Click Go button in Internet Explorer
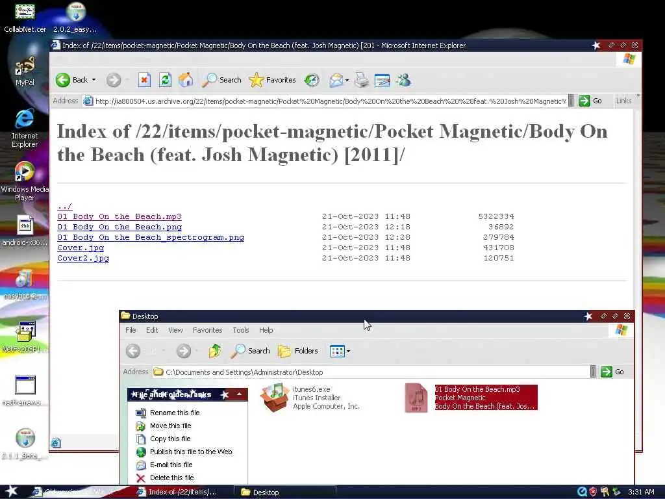 tap(590, 101)
